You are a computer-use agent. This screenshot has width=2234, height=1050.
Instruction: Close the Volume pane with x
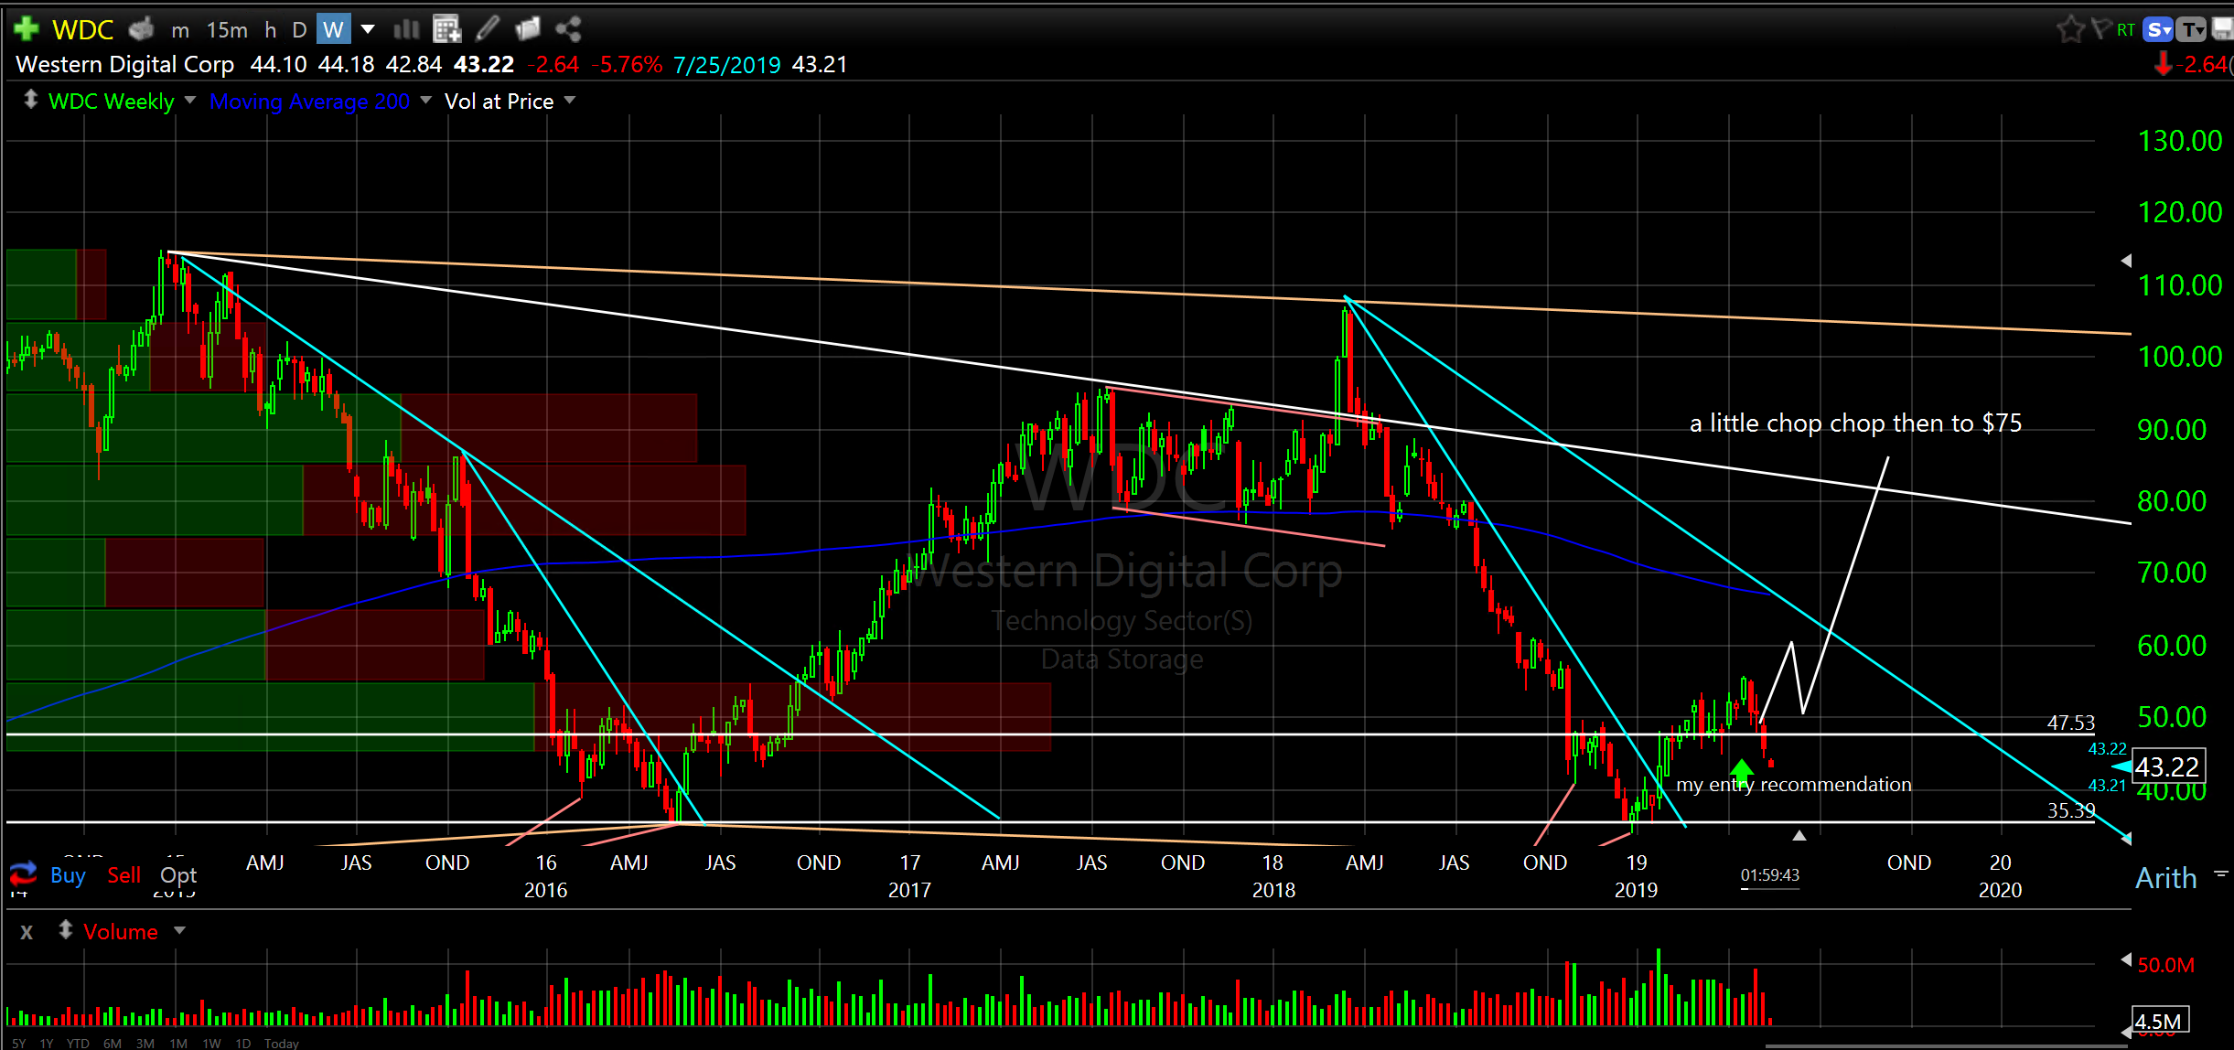[x=27, y=932]
